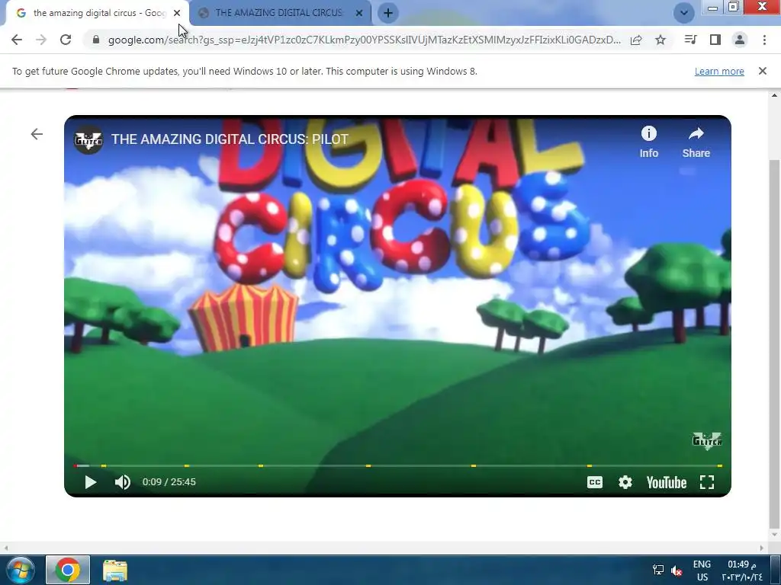Click the video time display 0:09 / 25:45

point(169,482)
